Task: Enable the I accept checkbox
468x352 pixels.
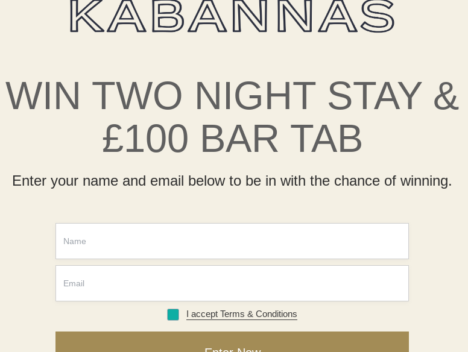Action: [x=173, y=315]
